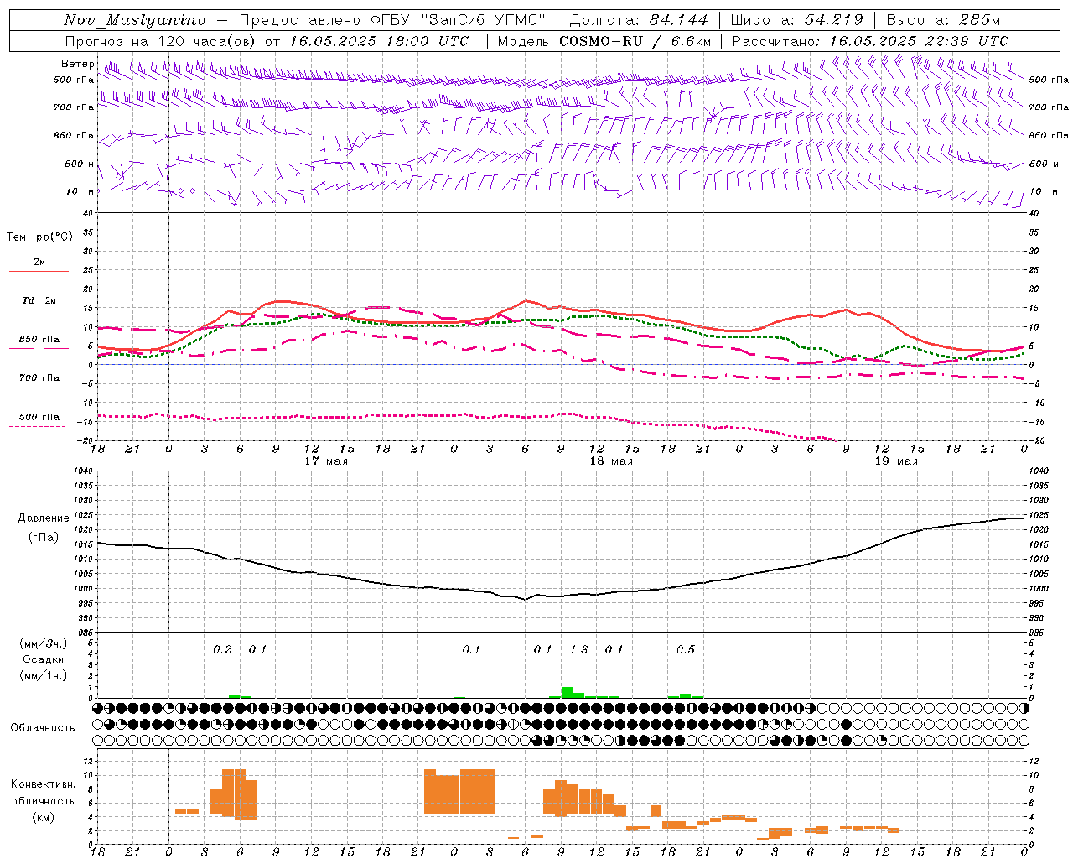Select the model name COSMO-RU / 6.6км

click(635, 41)
